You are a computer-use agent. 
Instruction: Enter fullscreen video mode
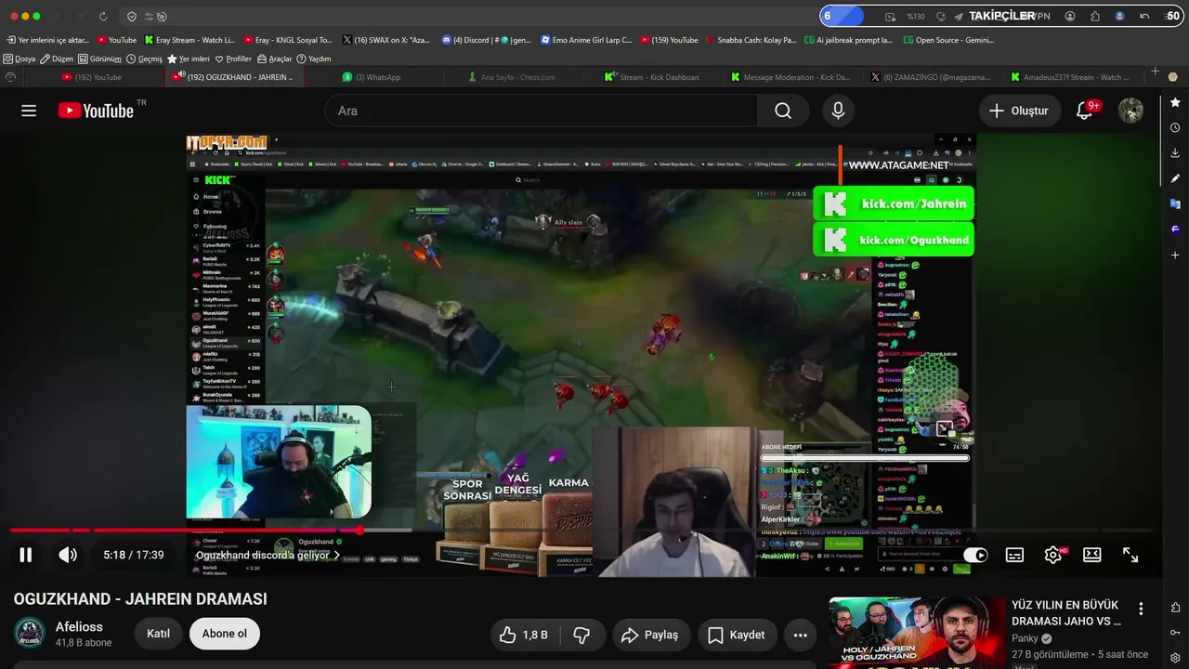coord(1130,555)
